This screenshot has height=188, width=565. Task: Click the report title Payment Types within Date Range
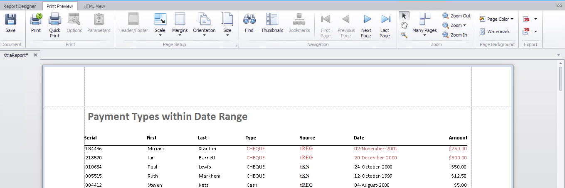click(168, 117)
